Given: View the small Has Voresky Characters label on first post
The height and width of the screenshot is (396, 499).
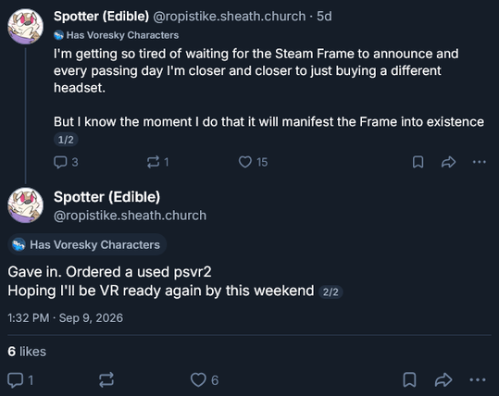Looking at the screenshot, I should tap(116, 35).
